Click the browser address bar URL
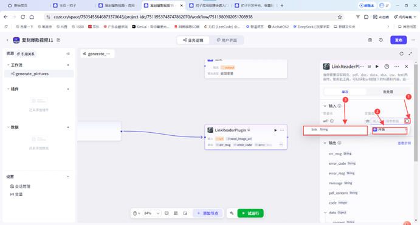Viewport: 420px width, 225px height. click(153, 17)
